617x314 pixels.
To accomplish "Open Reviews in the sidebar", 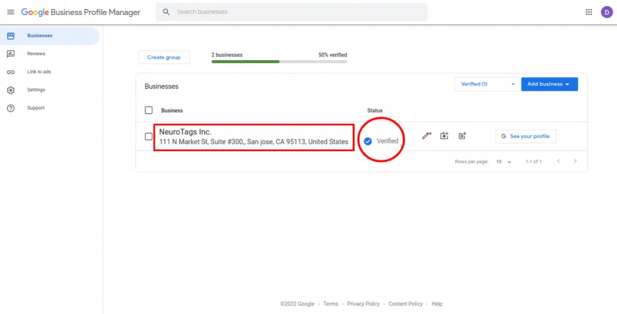I will click(36, 54).
